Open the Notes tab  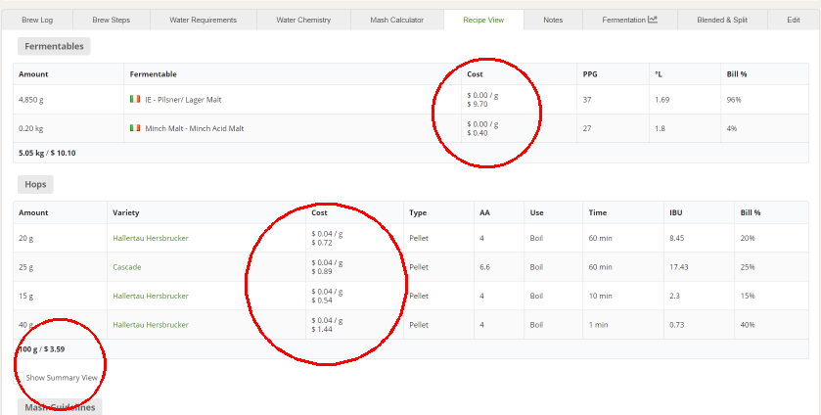[553, 20]
